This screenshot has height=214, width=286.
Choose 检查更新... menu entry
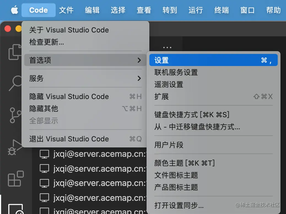coord(85,42)
